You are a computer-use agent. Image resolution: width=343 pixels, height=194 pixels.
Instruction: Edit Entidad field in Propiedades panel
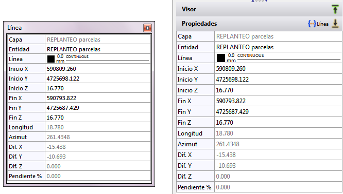click(278, 47)
